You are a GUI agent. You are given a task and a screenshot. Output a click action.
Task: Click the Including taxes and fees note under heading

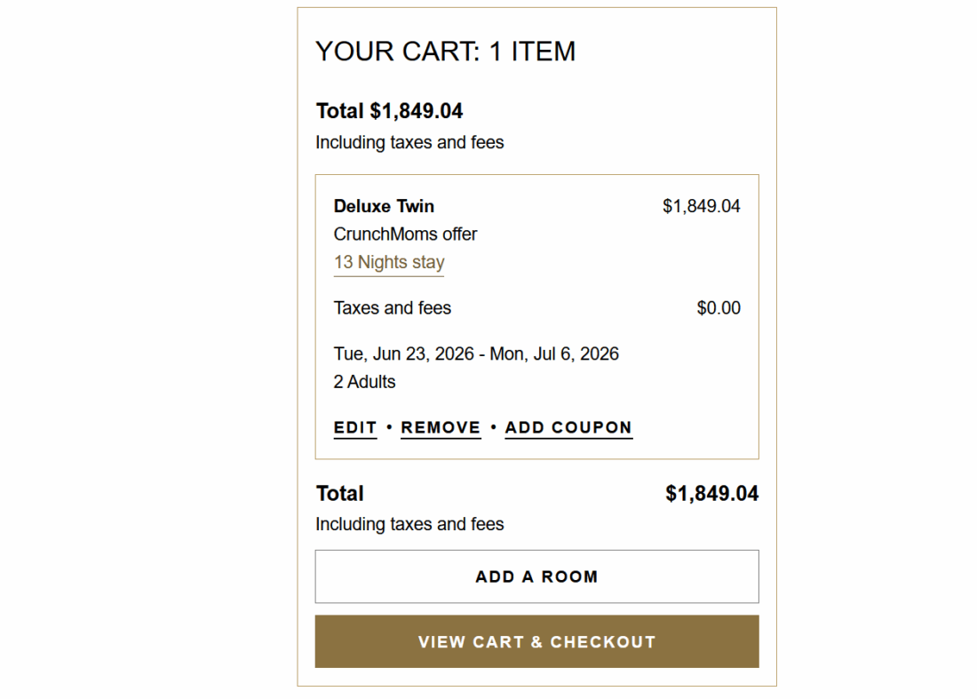pyautogui.click(x=409, y=143)
